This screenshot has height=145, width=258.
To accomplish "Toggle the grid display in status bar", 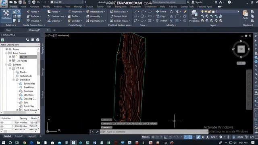I will (153, 137).
